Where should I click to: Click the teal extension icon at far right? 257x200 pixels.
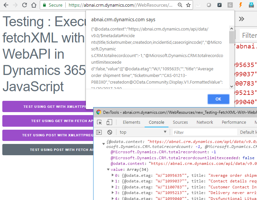pyautogui.click(x=251, y=5)
